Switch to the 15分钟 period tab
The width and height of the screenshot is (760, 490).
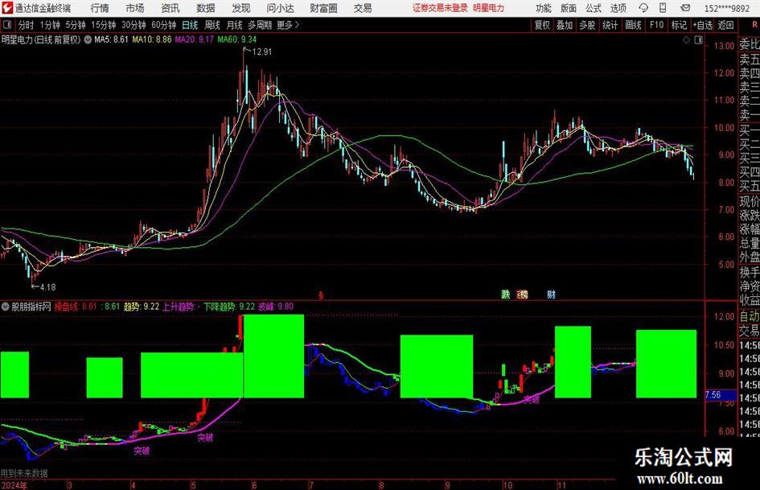(104, 25)
